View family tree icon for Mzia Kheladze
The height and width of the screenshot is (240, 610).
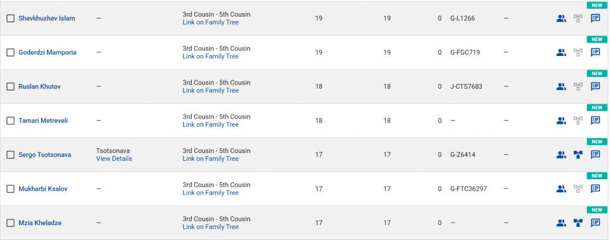[x=577, y=223]
